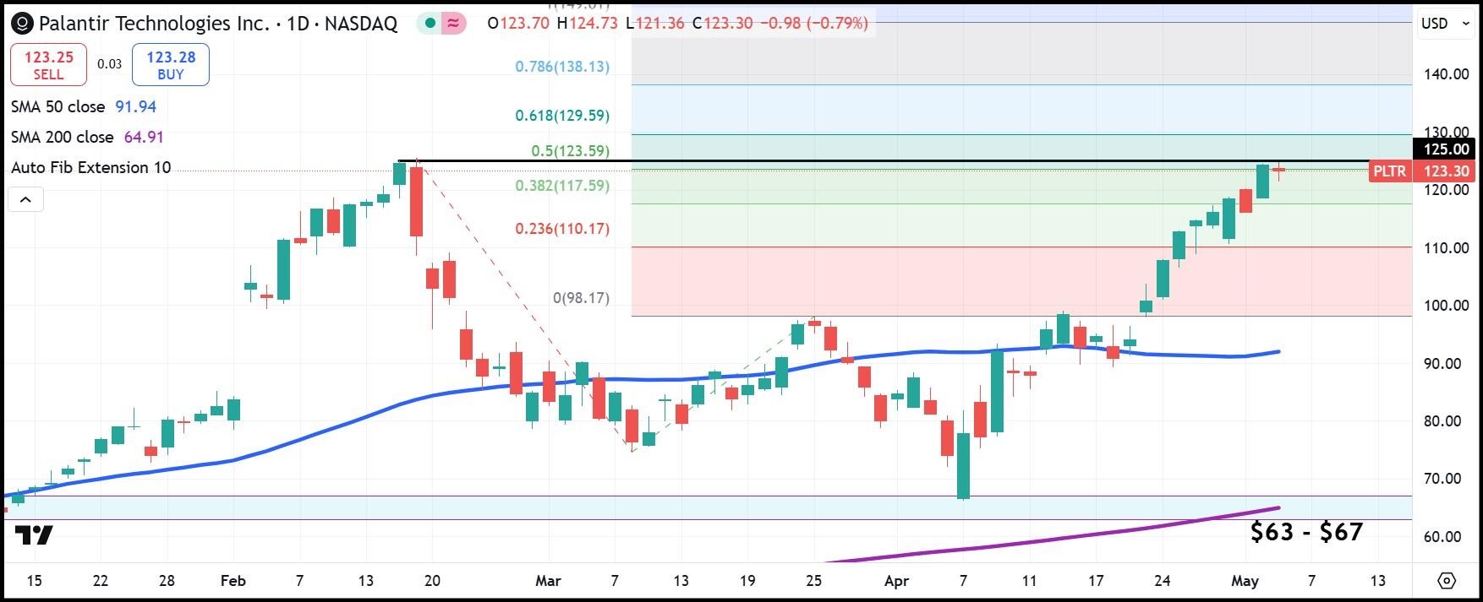Click the Mar label on the time axis

point(548,581)
